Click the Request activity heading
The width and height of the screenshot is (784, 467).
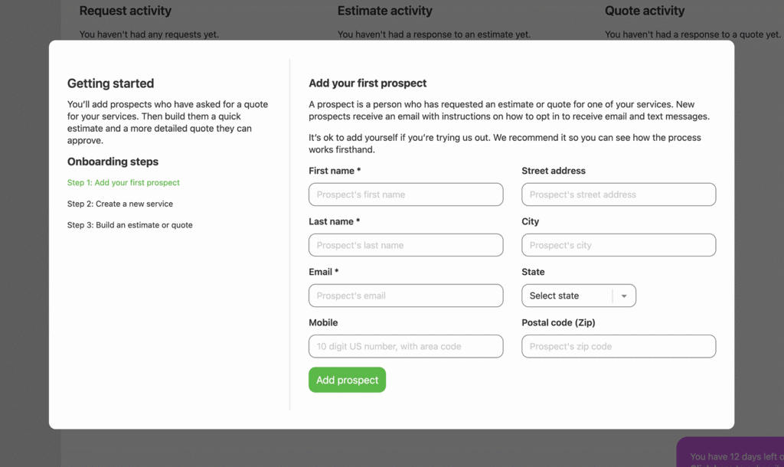tap(126, 11)
